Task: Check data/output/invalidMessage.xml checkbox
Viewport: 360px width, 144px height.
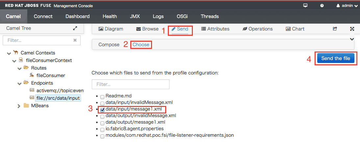Action: click(102, 116)
